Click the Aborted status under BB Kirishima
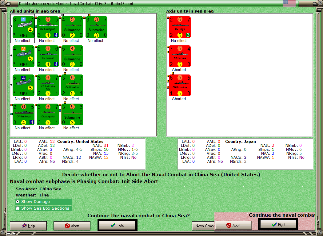Image resolution: width=323 pixels, height=236 pixels. (179, 99)
